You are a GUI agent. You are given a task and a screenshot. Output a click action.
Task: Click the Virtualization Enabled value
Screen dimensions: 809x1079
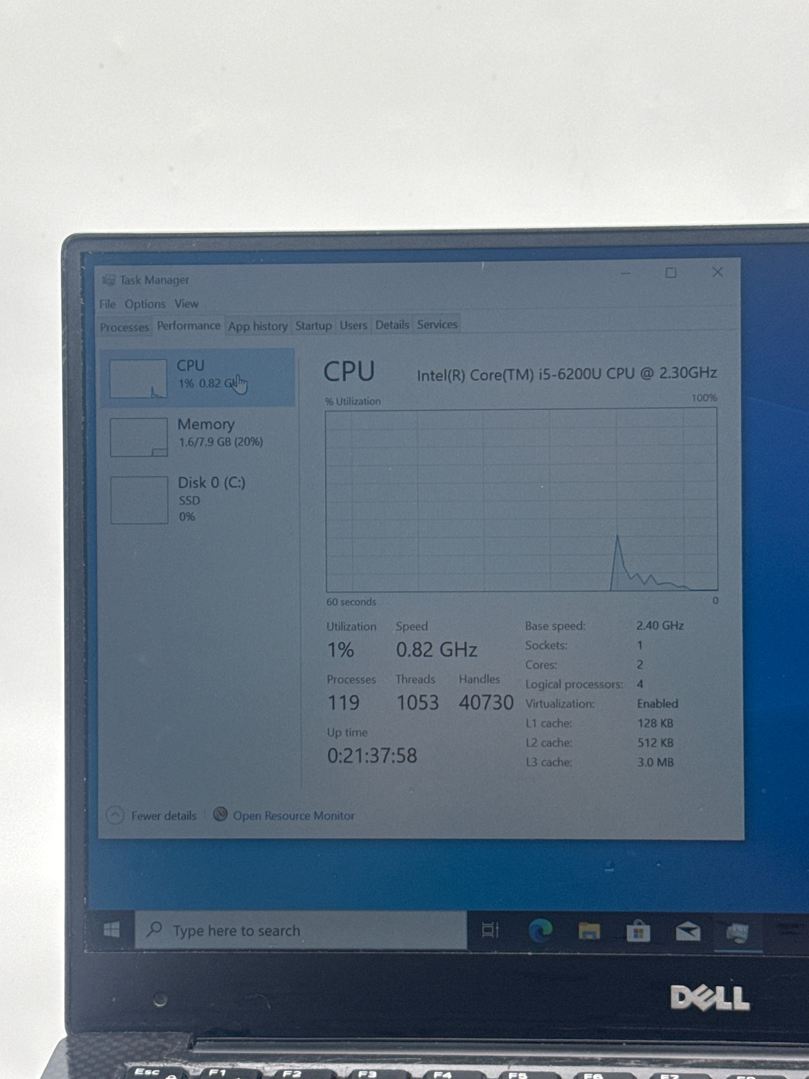tap(657, 703)
